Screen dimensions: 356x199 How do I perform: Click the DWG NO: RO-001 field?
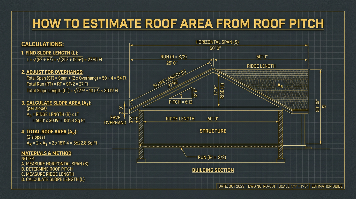pyautogui.click(x=261, y=186)
